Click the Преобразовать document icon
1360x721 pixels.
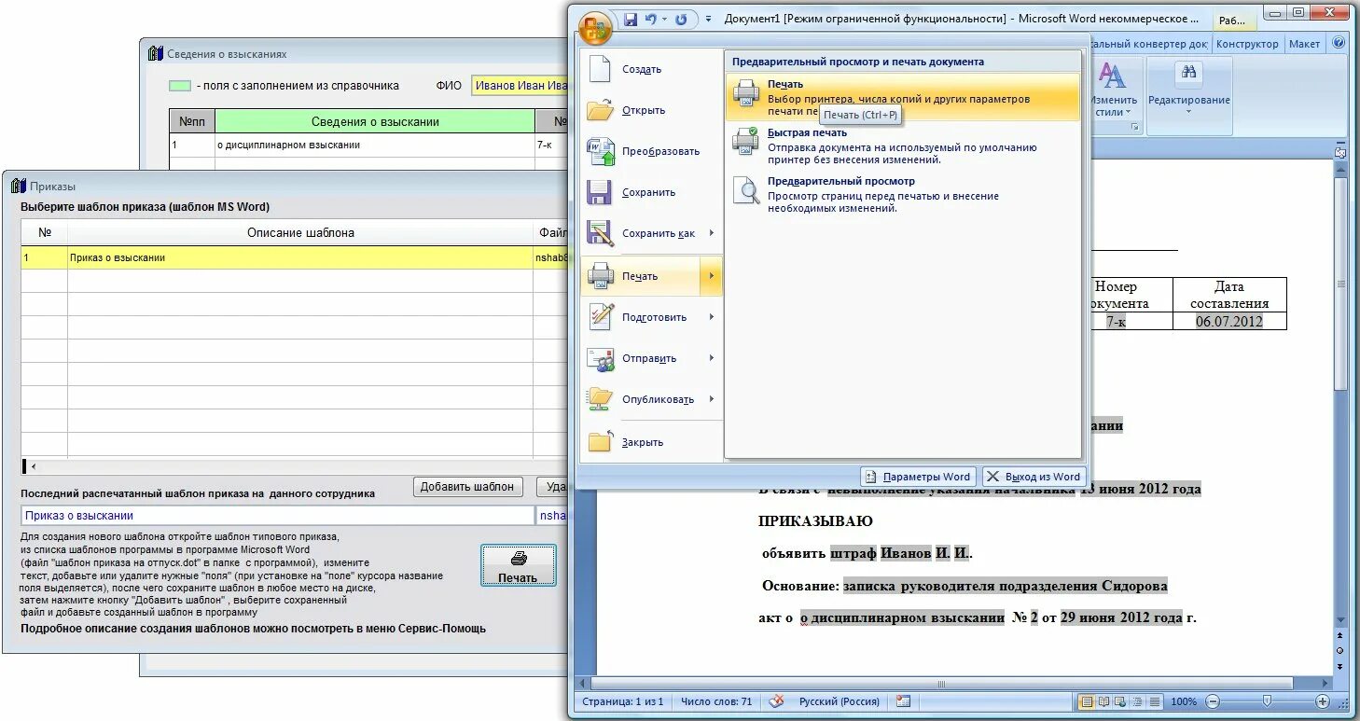(x=600, y=151)
